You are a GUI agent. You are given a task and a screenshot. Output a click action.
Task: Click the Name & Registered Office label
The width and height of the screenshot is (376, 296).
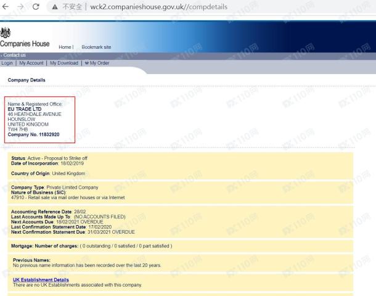click(x=35, y=104)
